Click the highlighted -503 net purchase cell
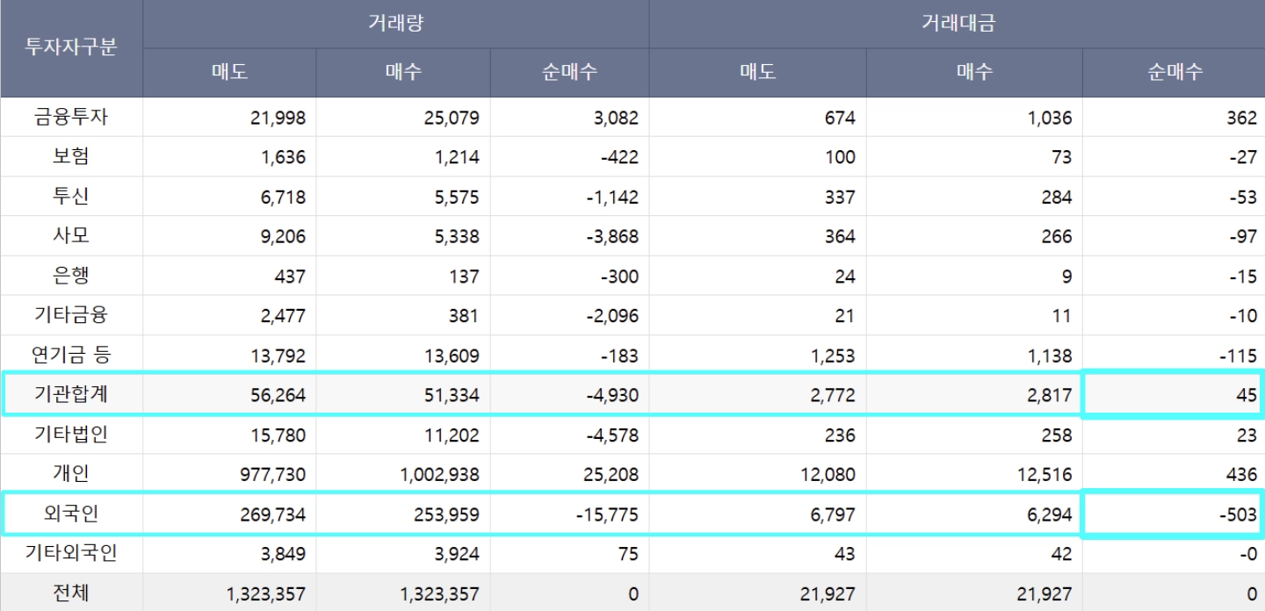The height and width of the screenshot is (611, 1265). point(1172,514)
